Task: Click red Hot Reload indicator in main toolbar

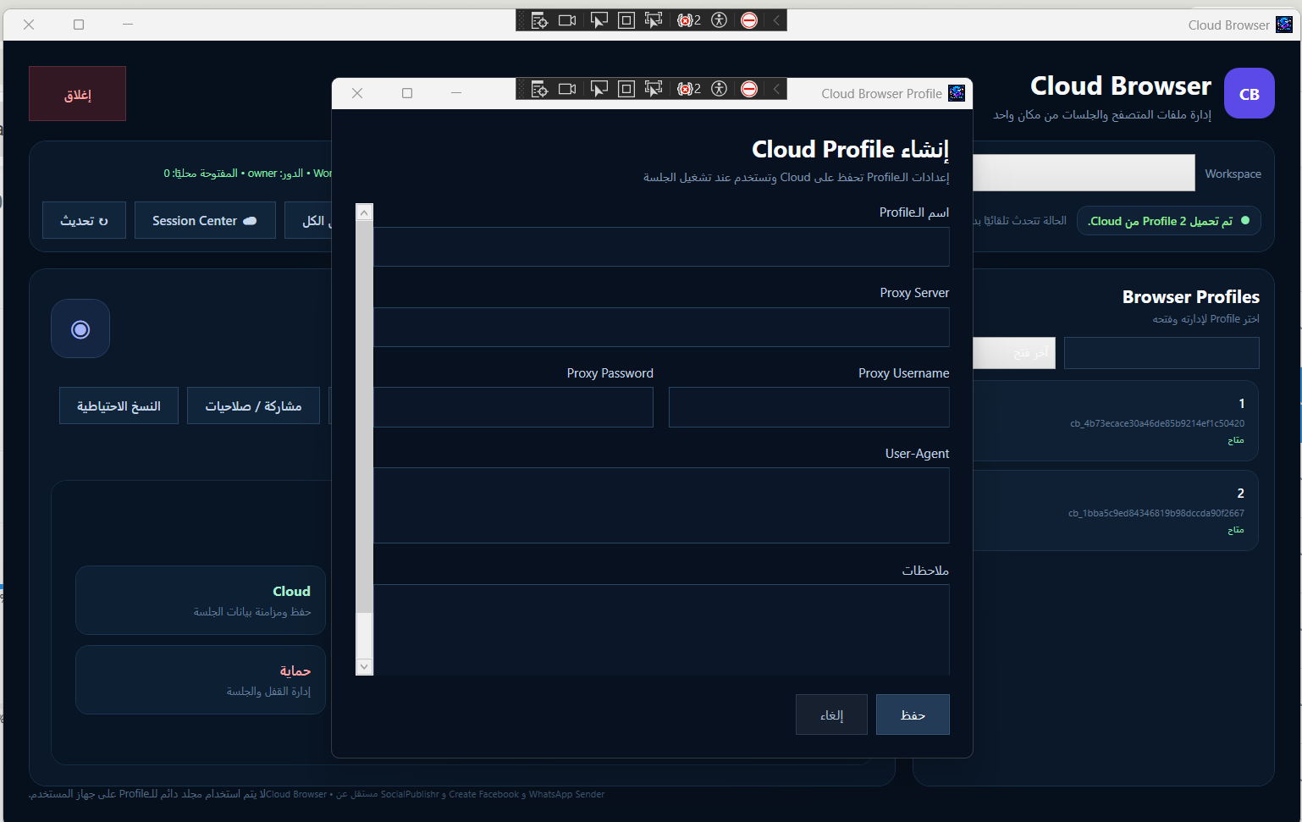Action: click(x=749, y=20)
